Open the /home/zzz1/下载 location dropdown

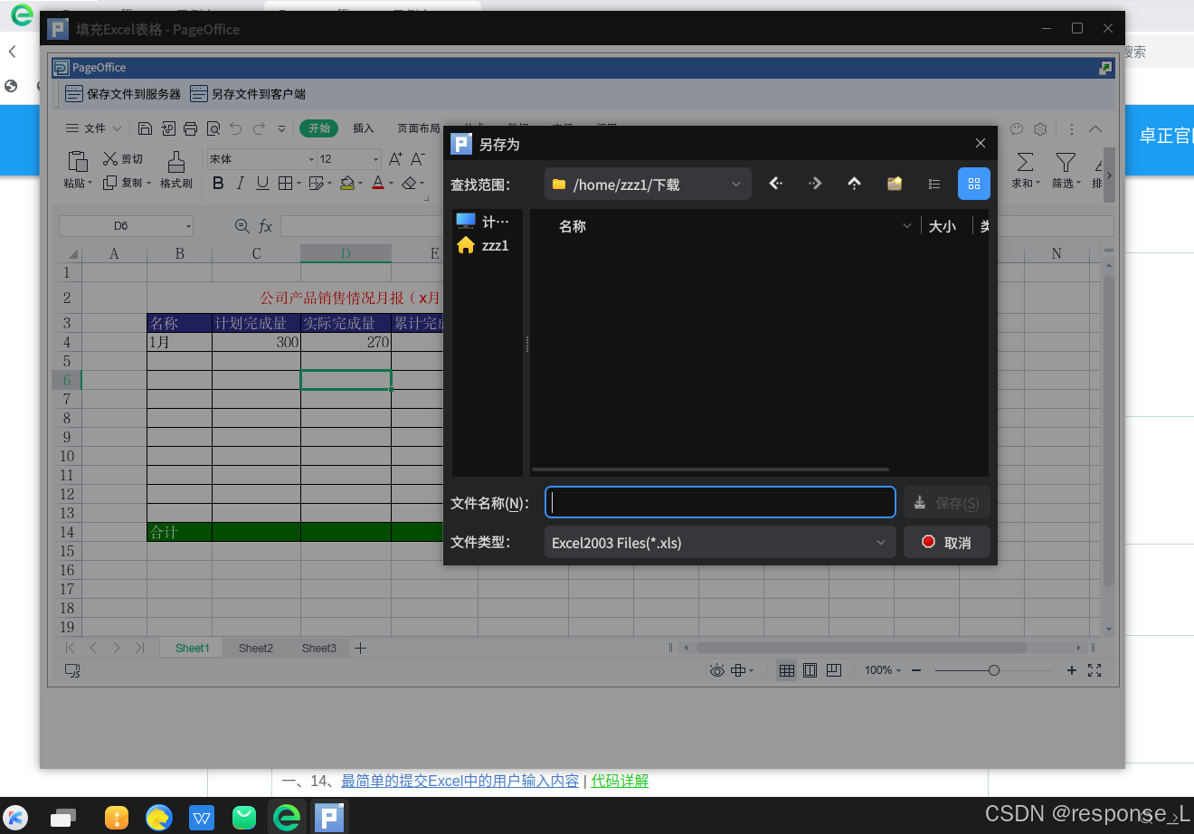(x=648, y=184)
